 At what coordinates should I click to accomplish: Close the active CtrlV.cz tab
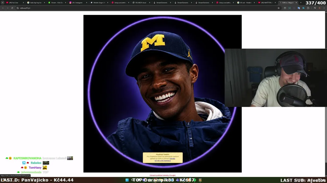[x=296, y=3]
